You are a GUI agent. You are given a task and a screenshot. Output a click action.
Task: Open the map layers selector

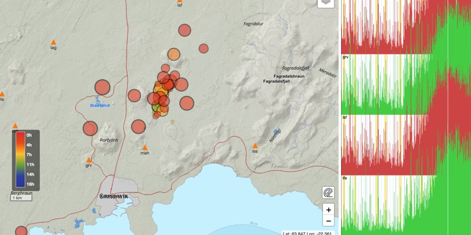point(326,3)
